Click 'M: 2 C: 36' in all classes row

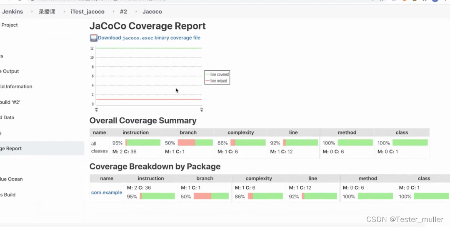tap(125, 152)
